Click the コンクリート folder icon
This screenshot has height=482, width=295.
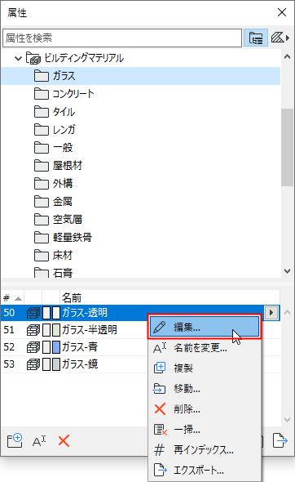(41, 94)
